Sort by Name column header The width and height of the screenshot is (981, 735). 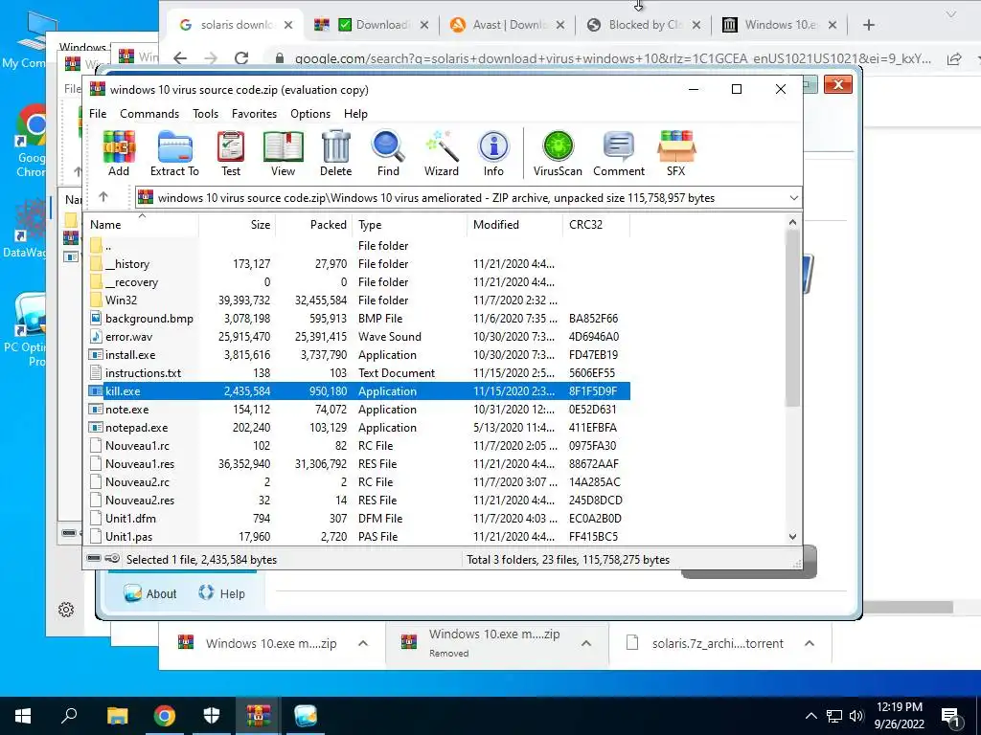(143, 224)
